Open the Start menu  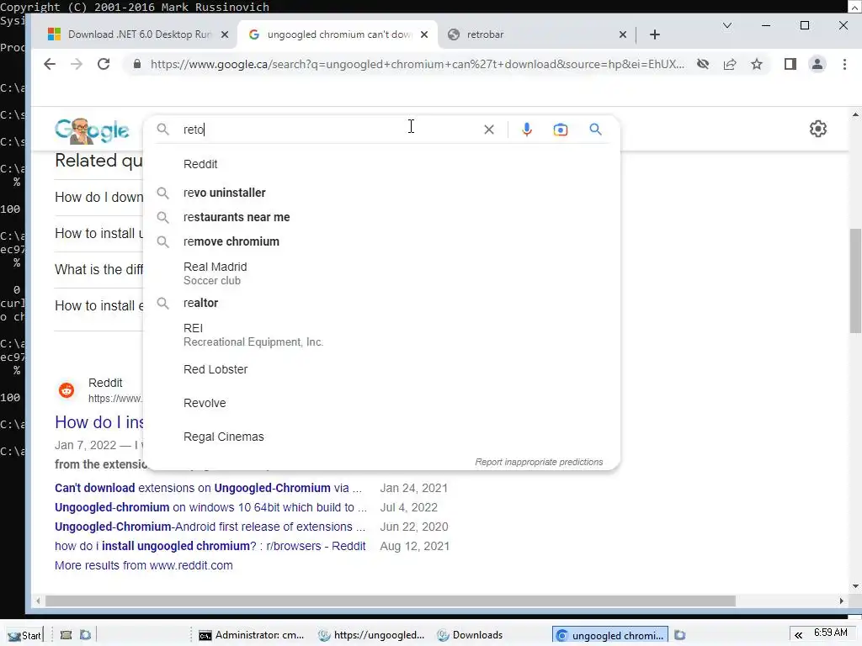(x=24, y=635)
